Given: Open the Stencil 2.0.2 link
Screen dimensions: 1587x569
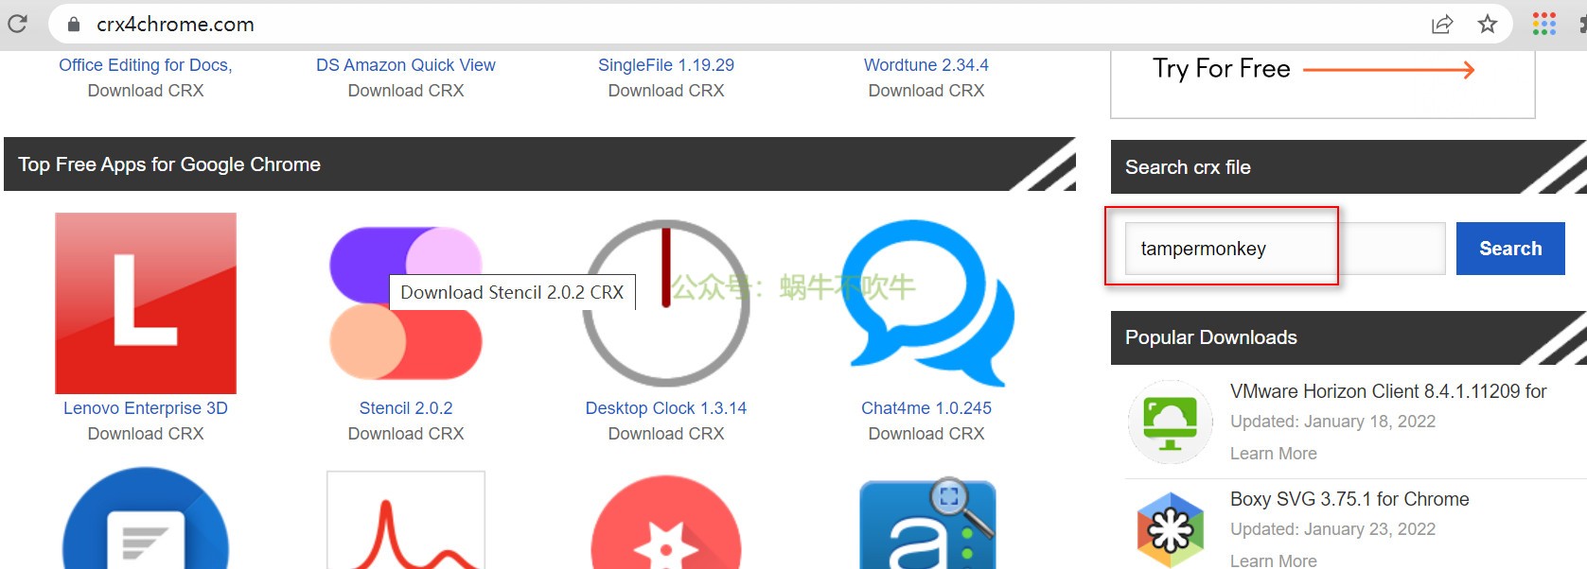Looking at the screenshot, I should pos(406,408).
